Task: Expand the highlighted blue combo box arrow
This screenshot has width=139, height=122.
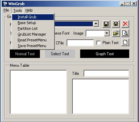Action: 96,24
